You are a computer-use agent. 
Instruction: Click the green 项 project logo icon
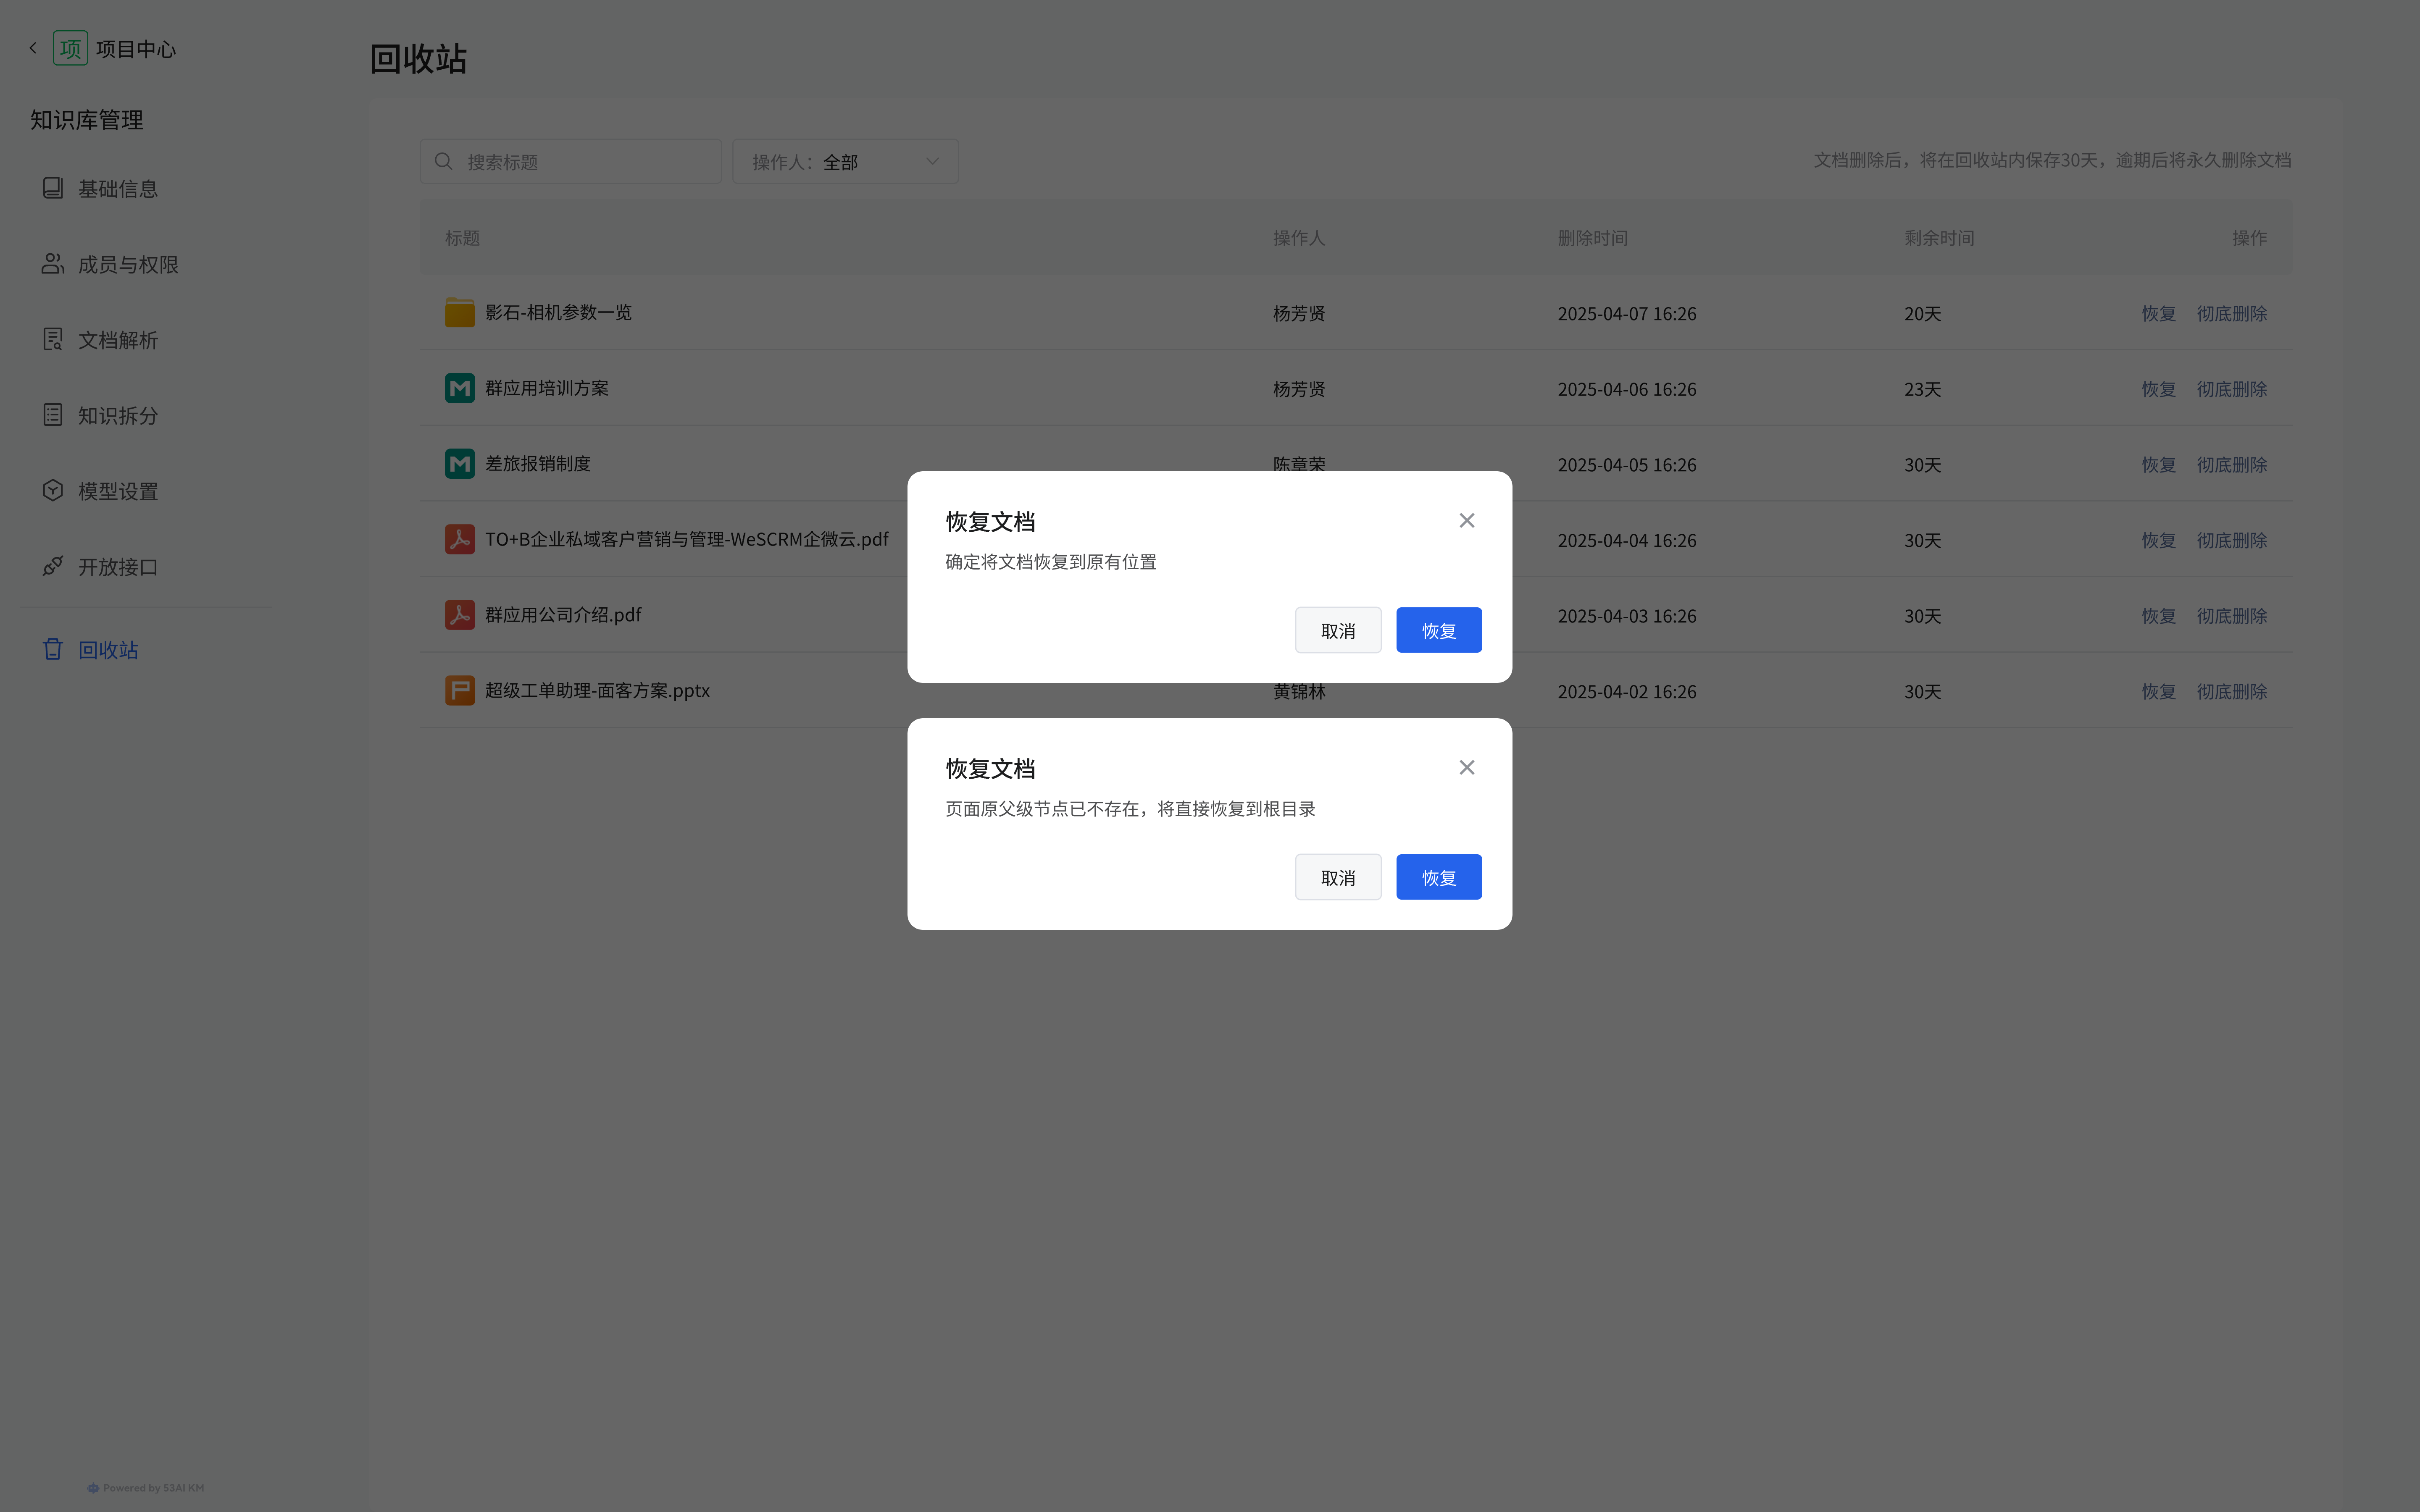click(70, 48)
